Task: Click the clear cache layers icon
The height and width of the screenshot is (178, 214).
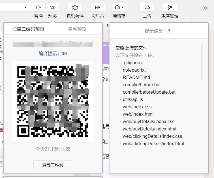Action: click(x=117, y=7)
